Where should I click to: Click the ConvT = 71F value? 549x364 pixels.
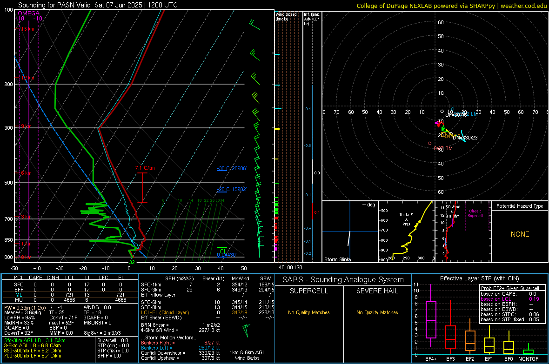pyautogui.click(x=63, y=318)
